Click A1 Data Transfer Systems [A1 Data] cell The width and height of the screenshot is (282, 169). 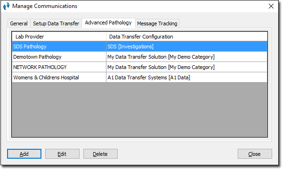pyautogui.click(x=187, y=77)
